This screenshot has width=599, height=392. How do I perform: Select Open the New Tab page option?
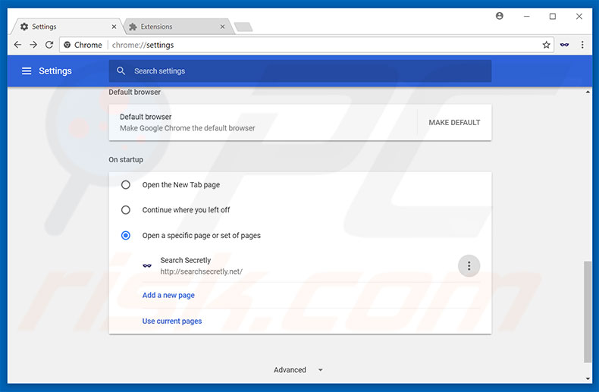[x=126, y=184]
